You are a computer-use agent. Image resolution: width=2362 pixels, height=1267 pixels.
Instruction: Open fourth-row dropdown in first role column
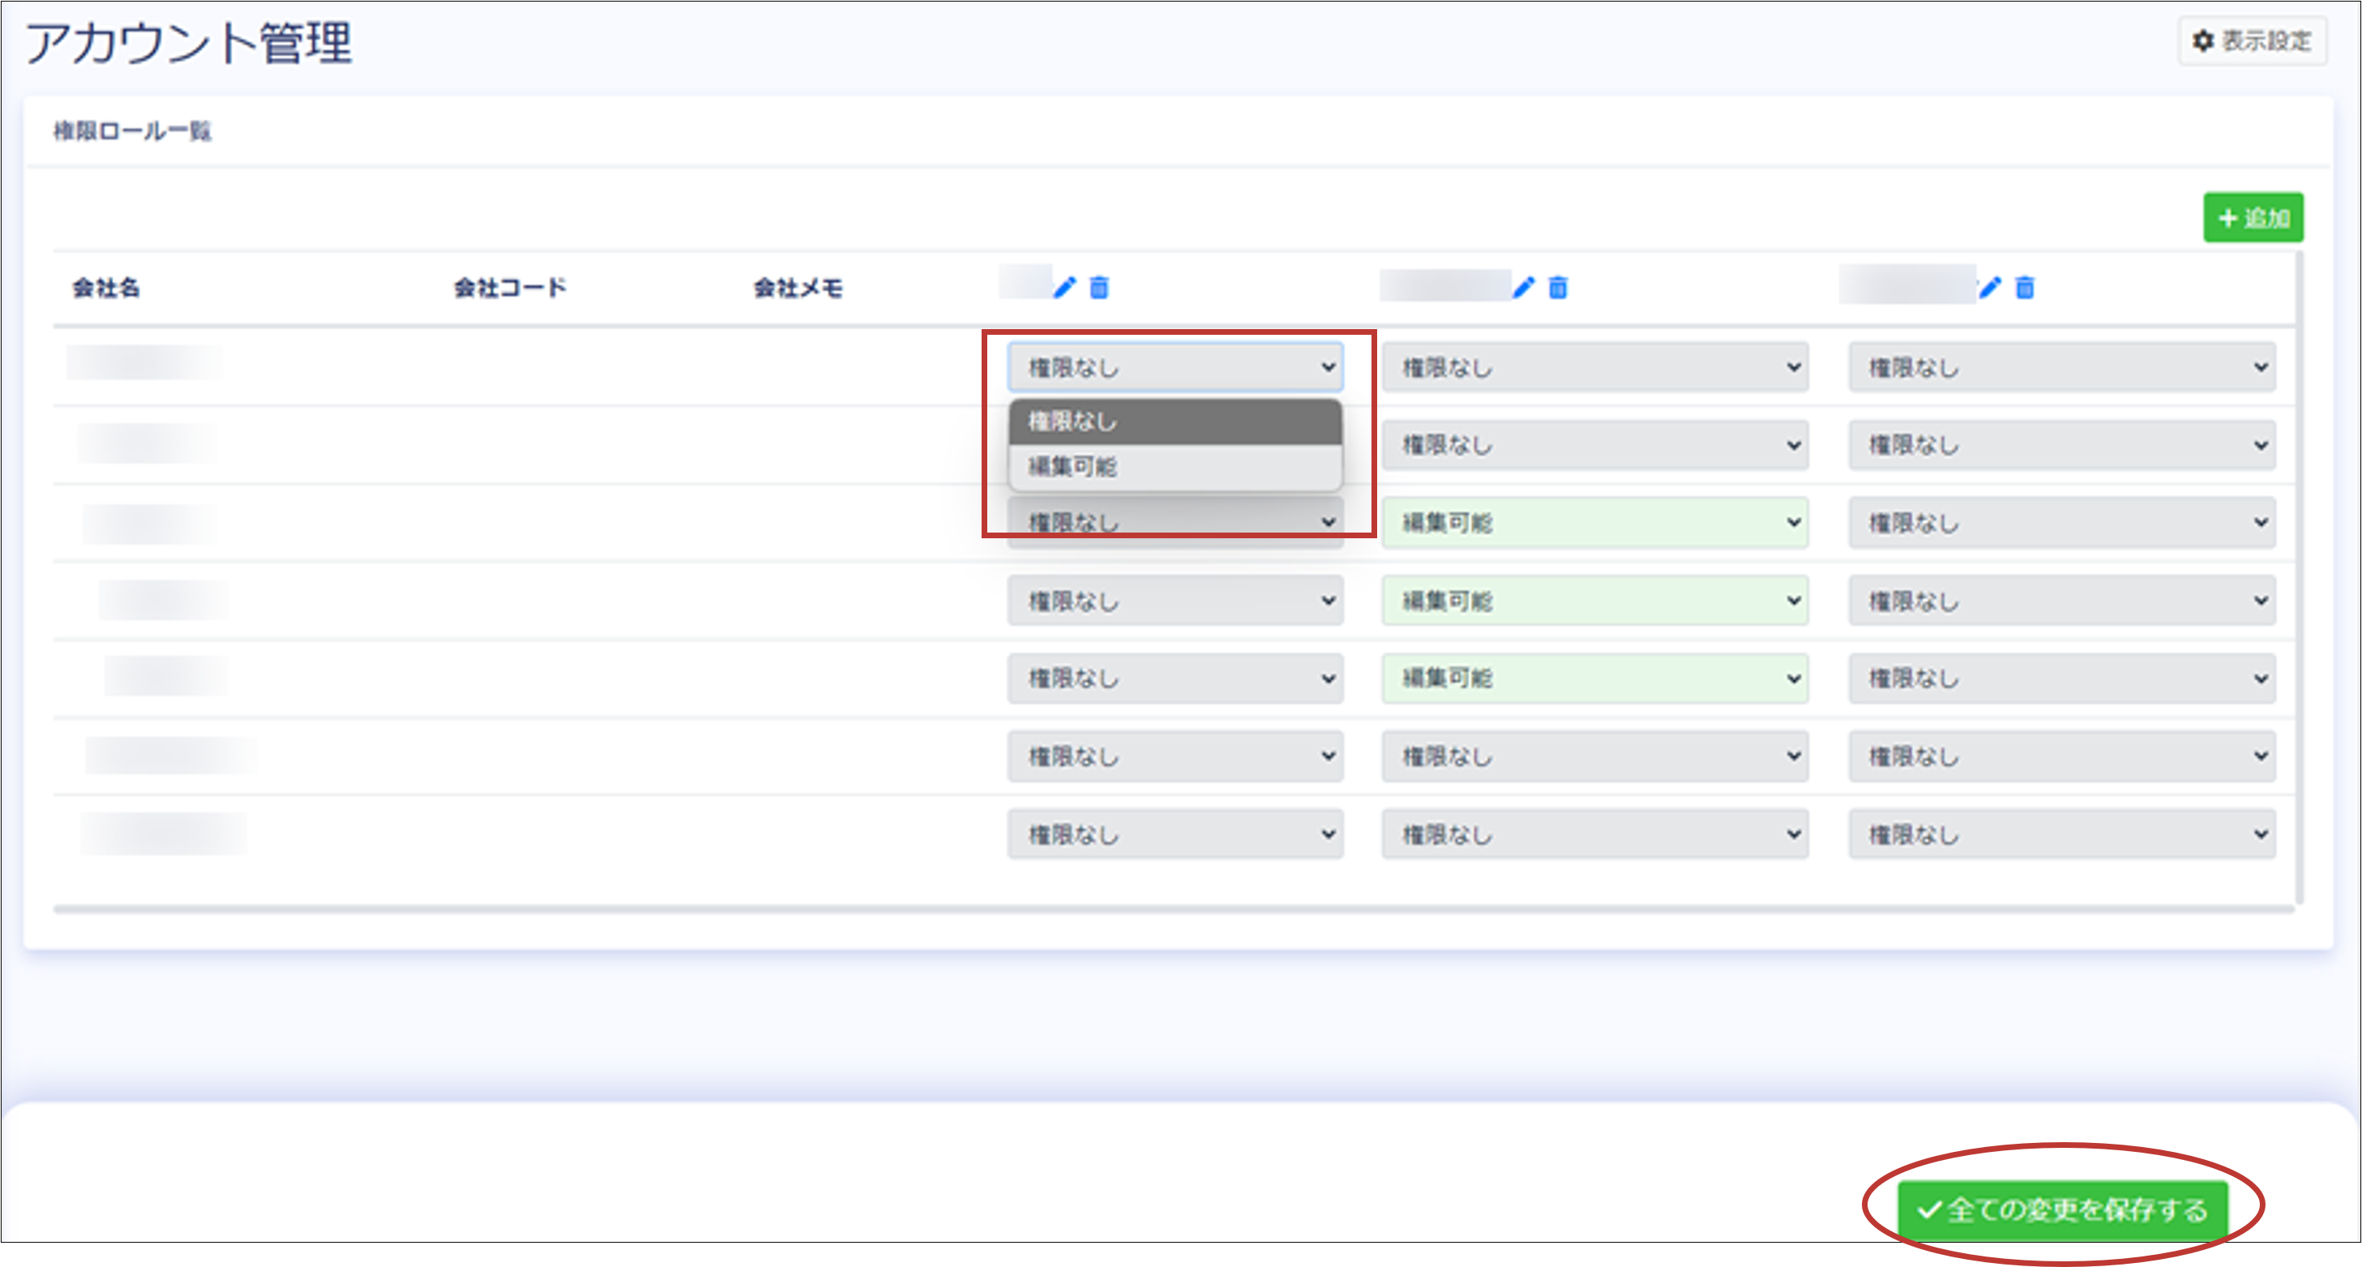point(1175,601)
